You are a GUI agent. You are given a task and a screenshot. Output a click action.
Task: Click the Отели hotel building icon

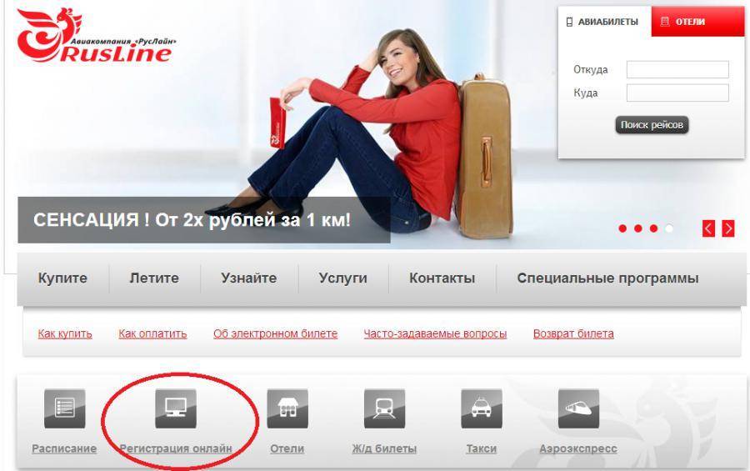pos(287,408)
